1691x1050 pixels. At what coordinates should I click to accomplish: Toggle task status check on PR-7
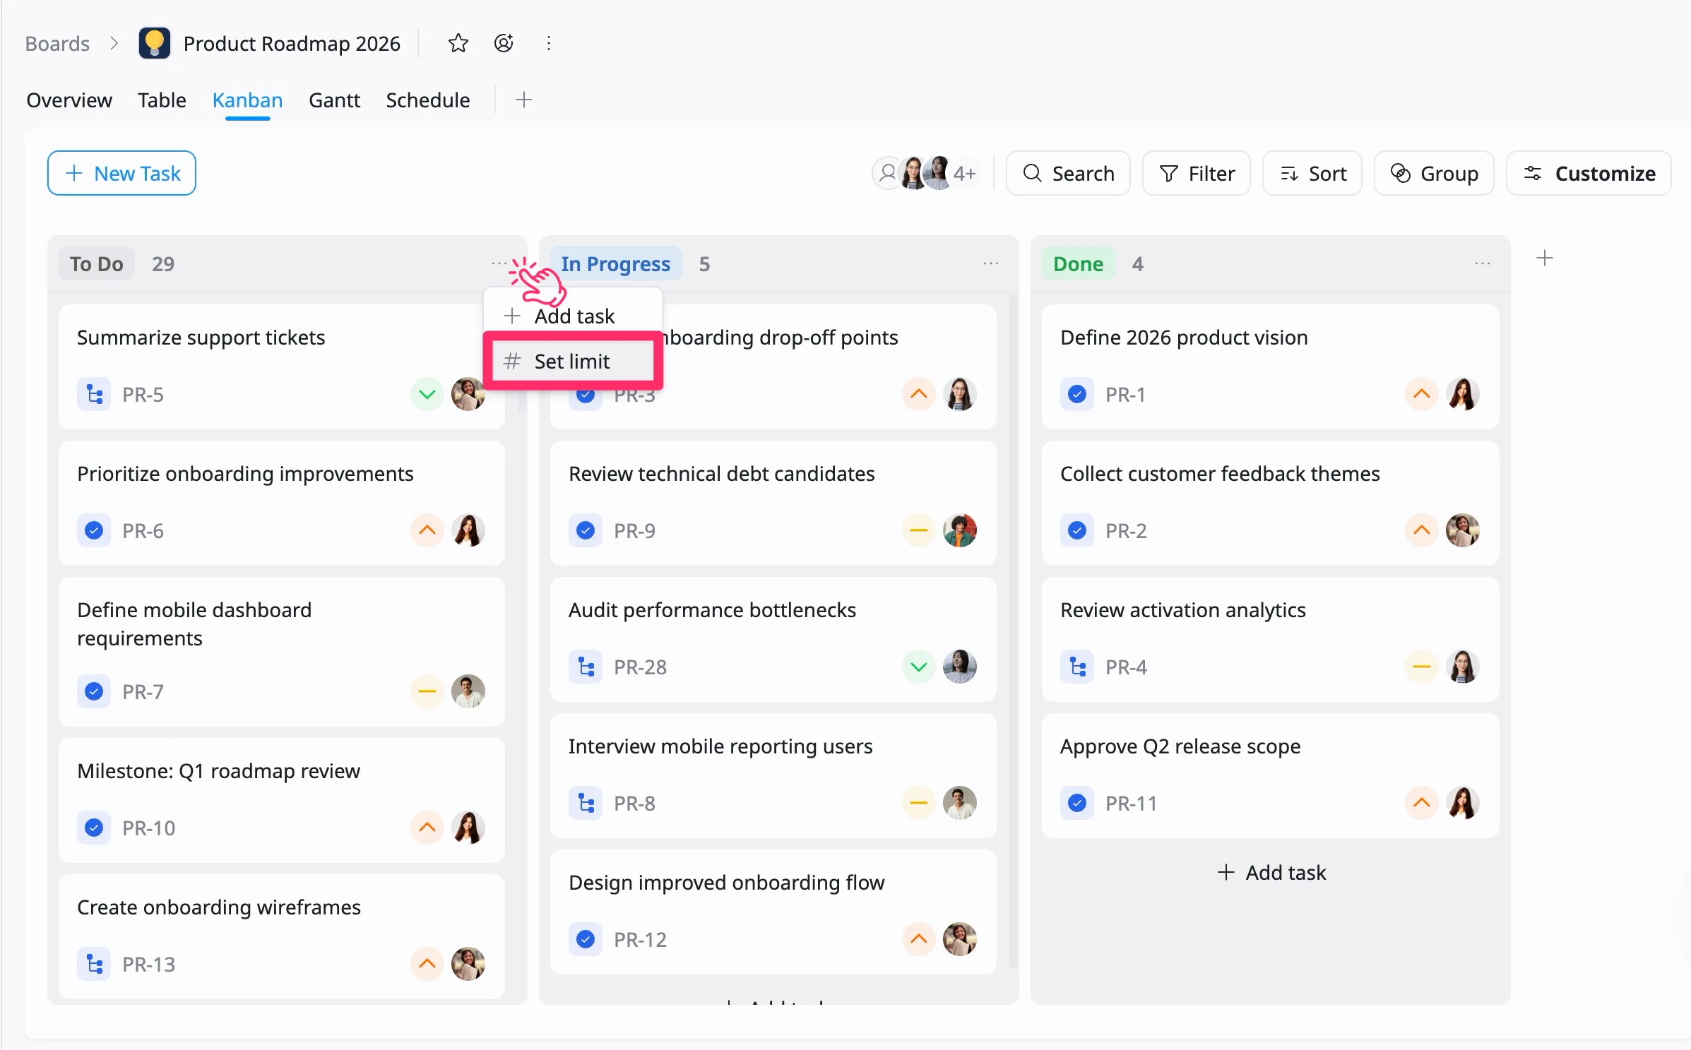[x=94, y=691]
